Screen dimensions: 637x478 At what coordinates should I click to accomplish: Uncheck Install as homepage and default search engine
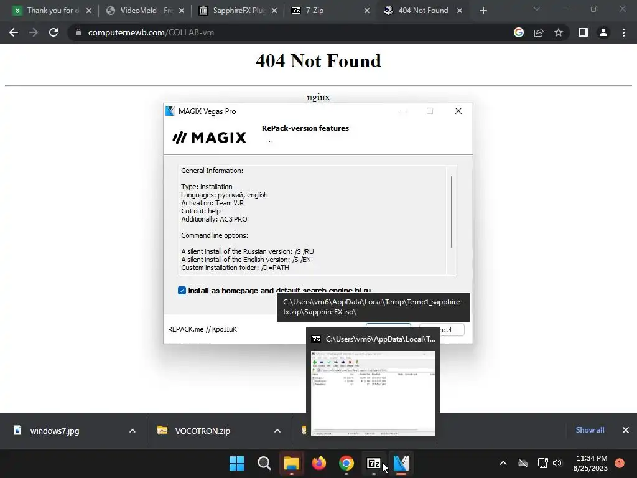182,290
